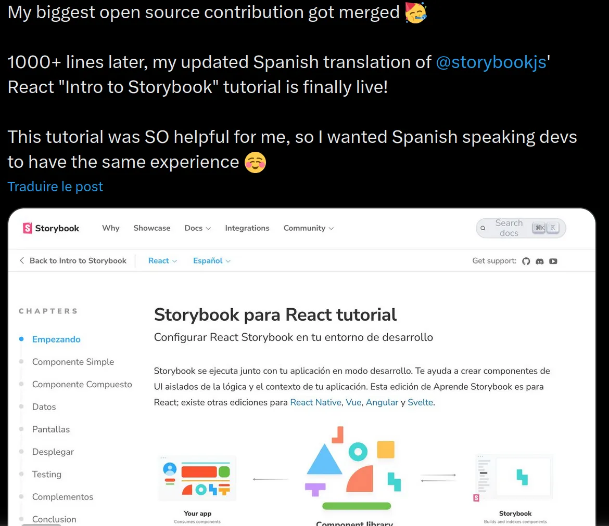The width and height of the screenshot is (609, 526).
Task: Select the Complementos chapter
Action: [x=62, y=497]
